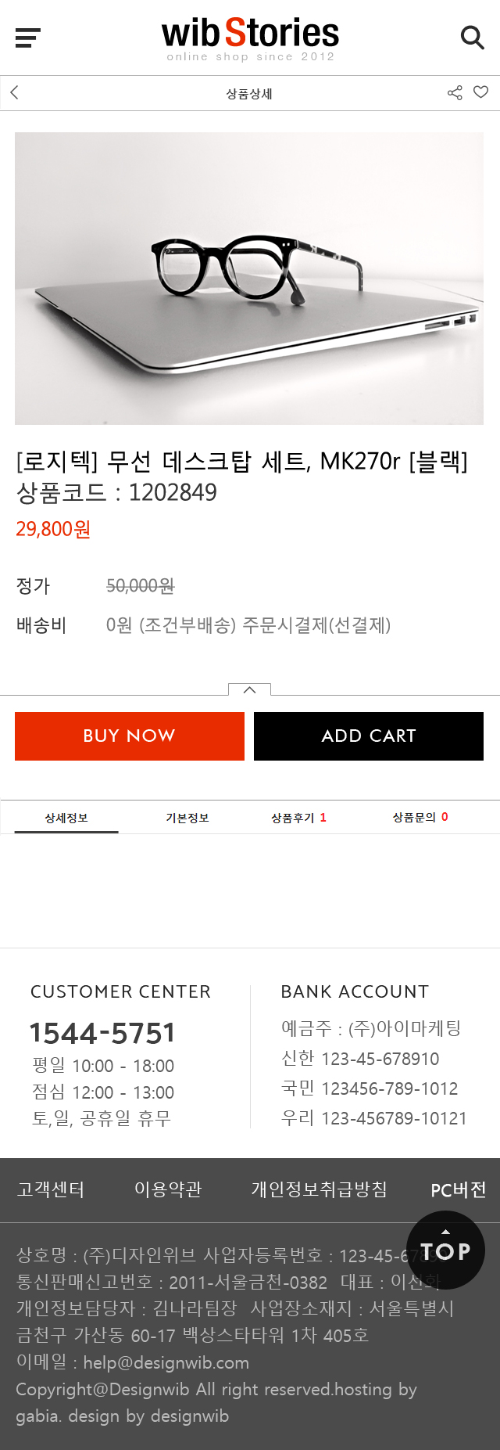Click the BUY NOW button
The height and width of the screenshot is (1450, 500).
pos(130,736)
